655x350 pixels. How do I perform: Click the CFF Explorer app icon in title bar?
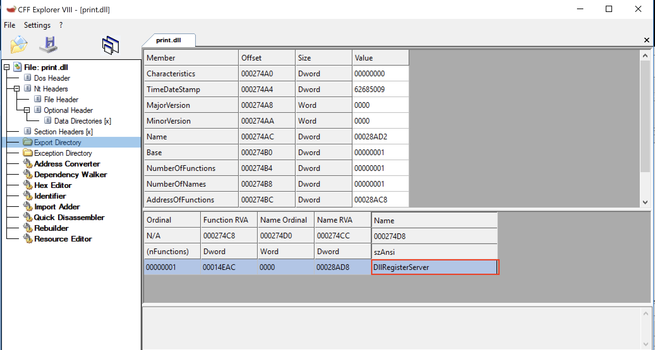(11, 9)
